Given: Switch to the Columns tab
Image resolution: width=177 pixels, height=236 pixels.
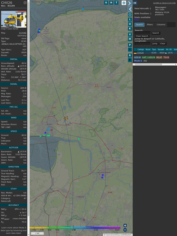Looking at the screenshot, I should tap(161, 25).
